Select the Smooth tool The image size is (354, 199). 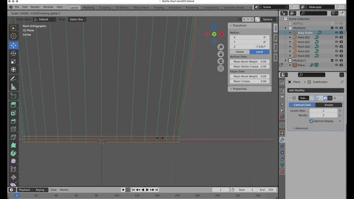tap(13, 161)
